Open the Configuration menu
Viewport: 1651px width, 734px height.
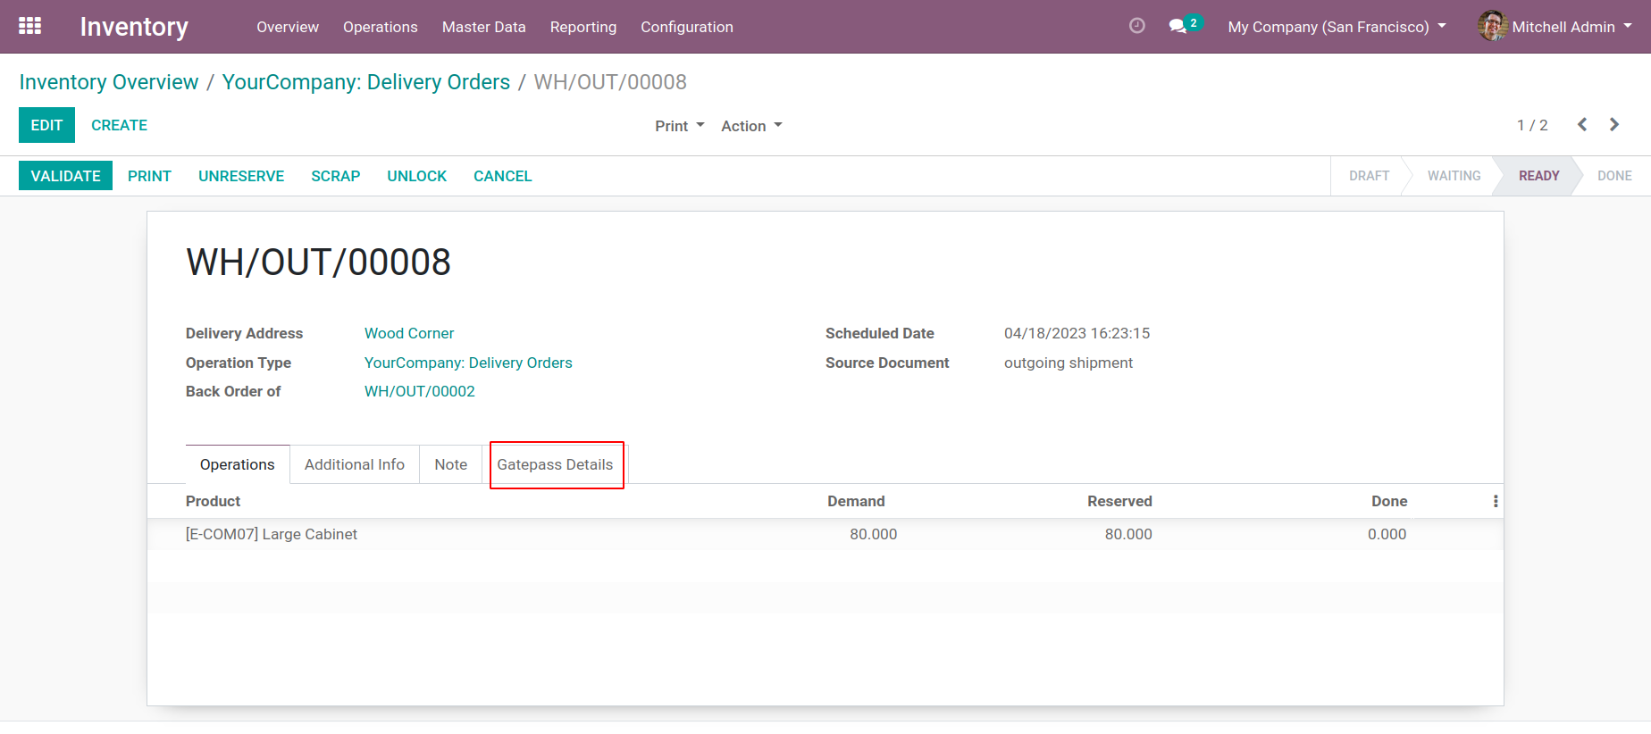(687, 27)
